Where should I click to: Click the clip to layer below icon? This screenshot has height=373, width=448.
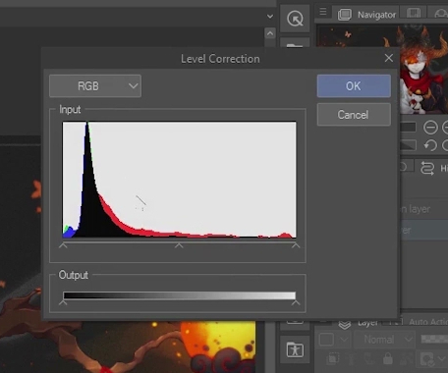pos(333,358)
